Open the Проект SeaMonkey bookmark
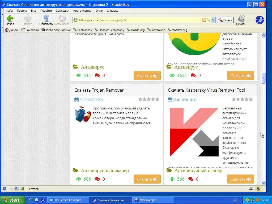 (x=109, y=30)
